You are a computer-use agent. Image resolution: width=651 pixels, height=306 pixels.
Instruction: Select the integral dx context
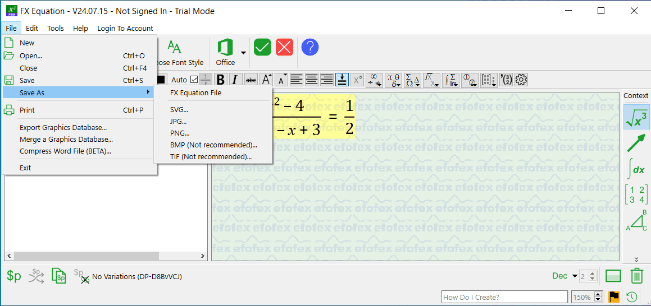636,168
